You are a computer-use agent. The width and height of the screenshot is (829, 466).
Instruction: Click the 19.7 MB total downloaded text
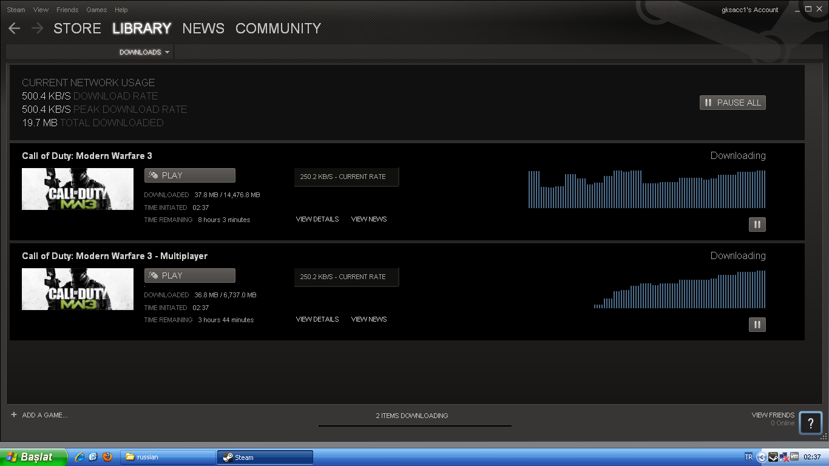(x=93, y=123)
